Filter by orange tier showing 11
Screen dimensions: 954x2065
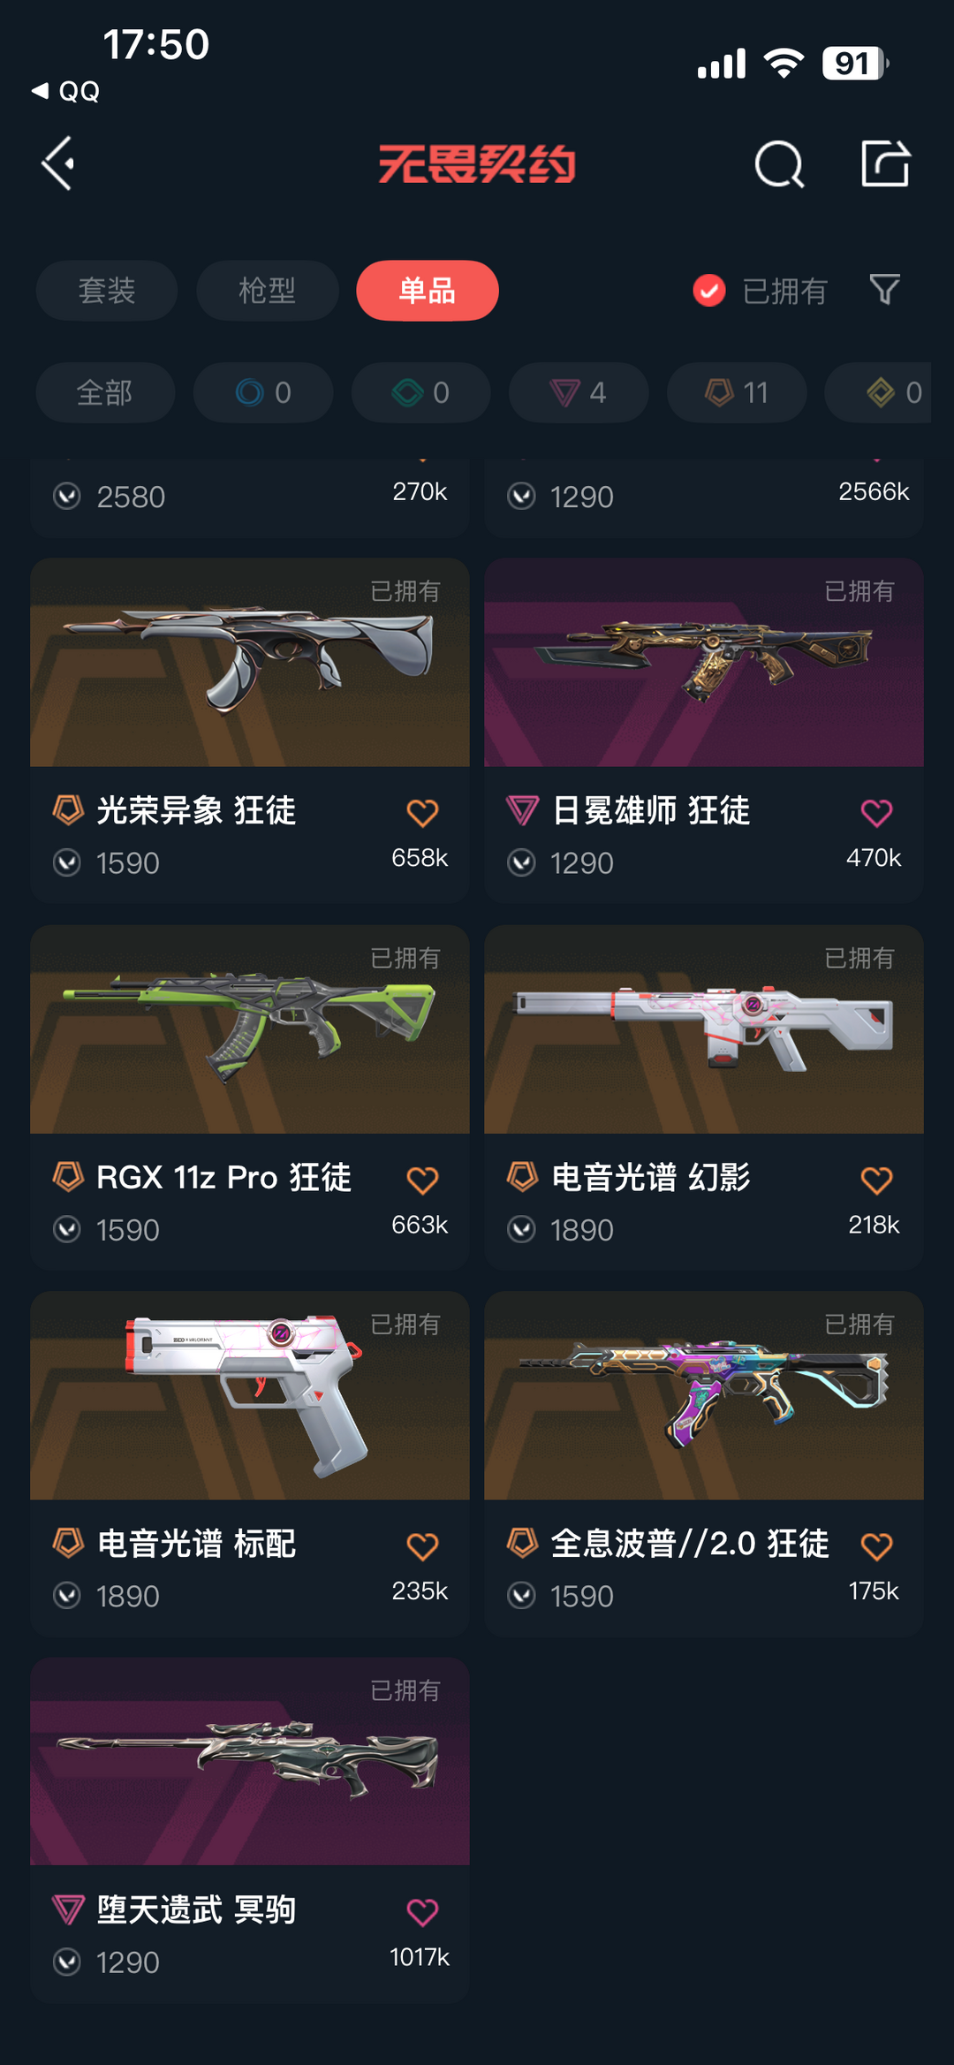pos(737,392)
